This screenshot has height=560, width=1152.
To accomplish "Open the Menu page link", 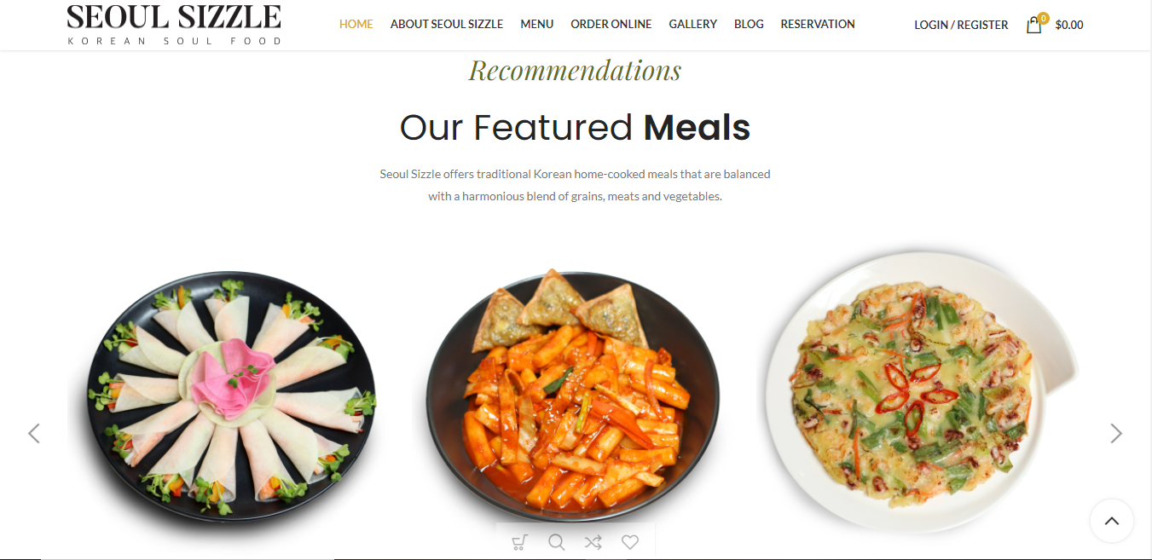I will click(537, 24).
